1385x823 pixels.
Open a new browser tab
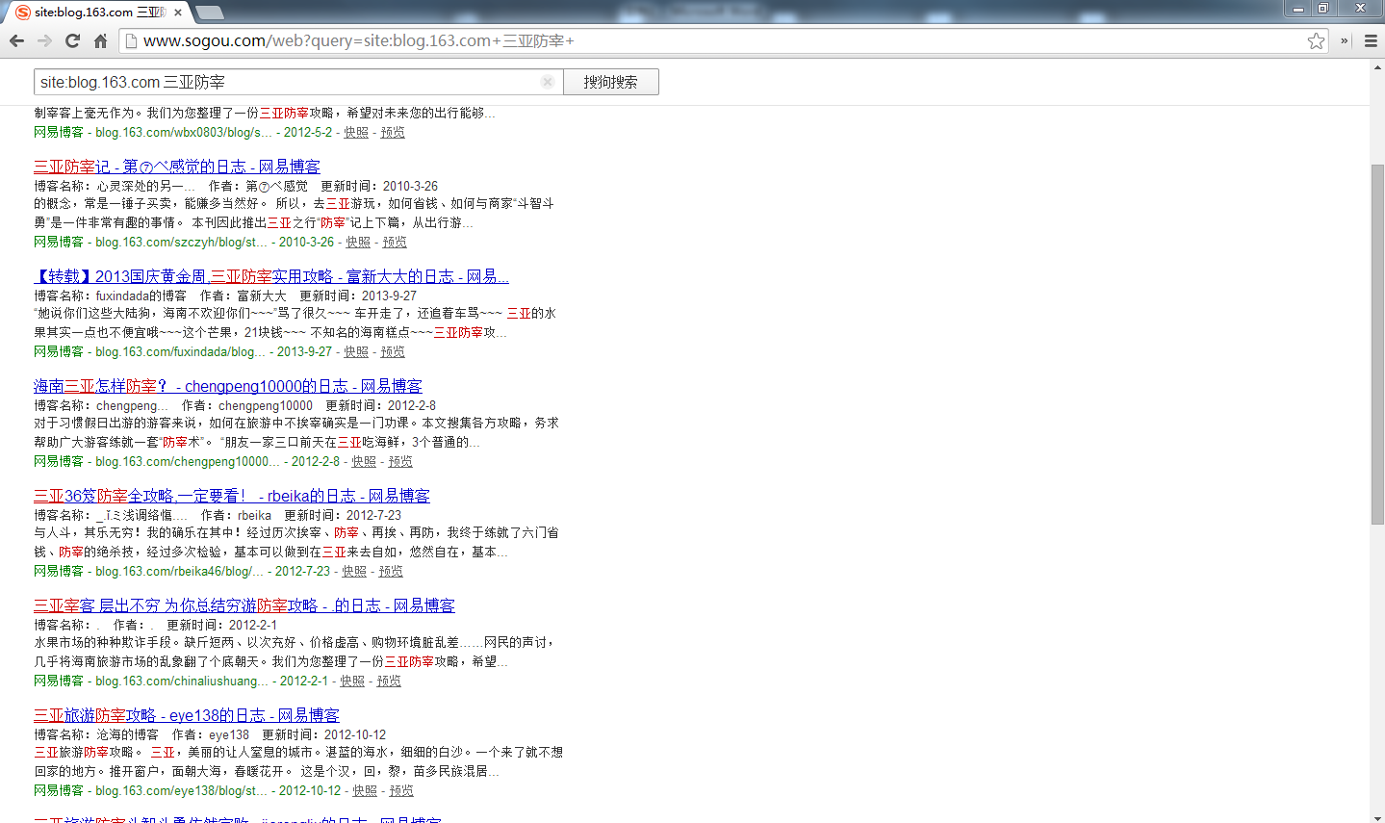[209, 13]
